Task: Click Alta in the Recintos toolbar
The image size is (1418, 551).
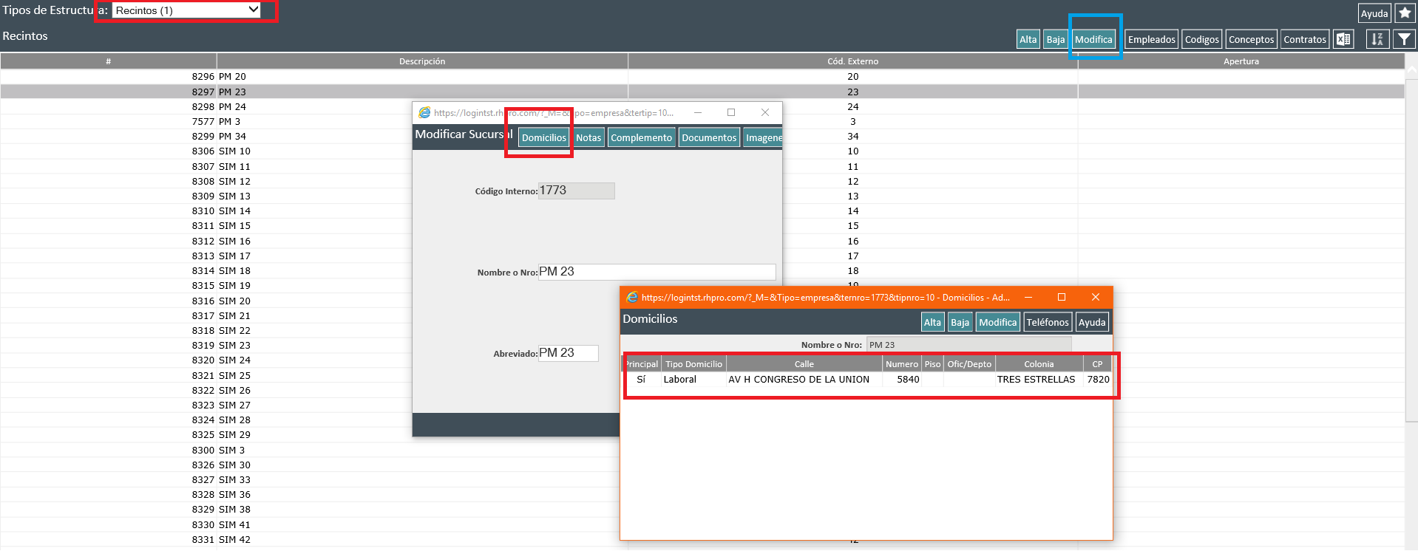Action: click(x=1028, y=39)
